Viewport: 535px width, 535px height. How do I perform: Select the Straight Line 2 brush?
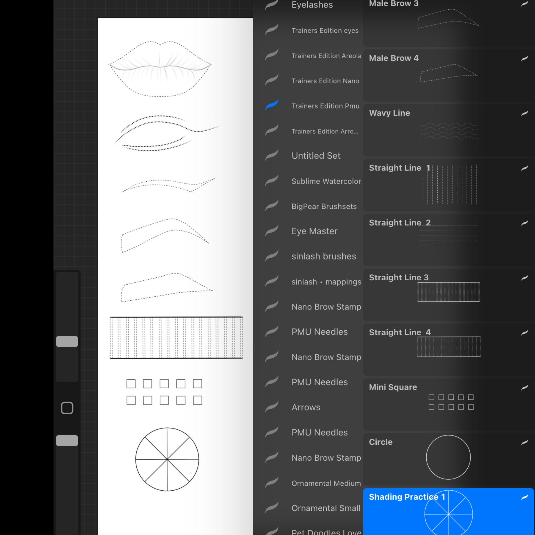click(x=449, y=240)
